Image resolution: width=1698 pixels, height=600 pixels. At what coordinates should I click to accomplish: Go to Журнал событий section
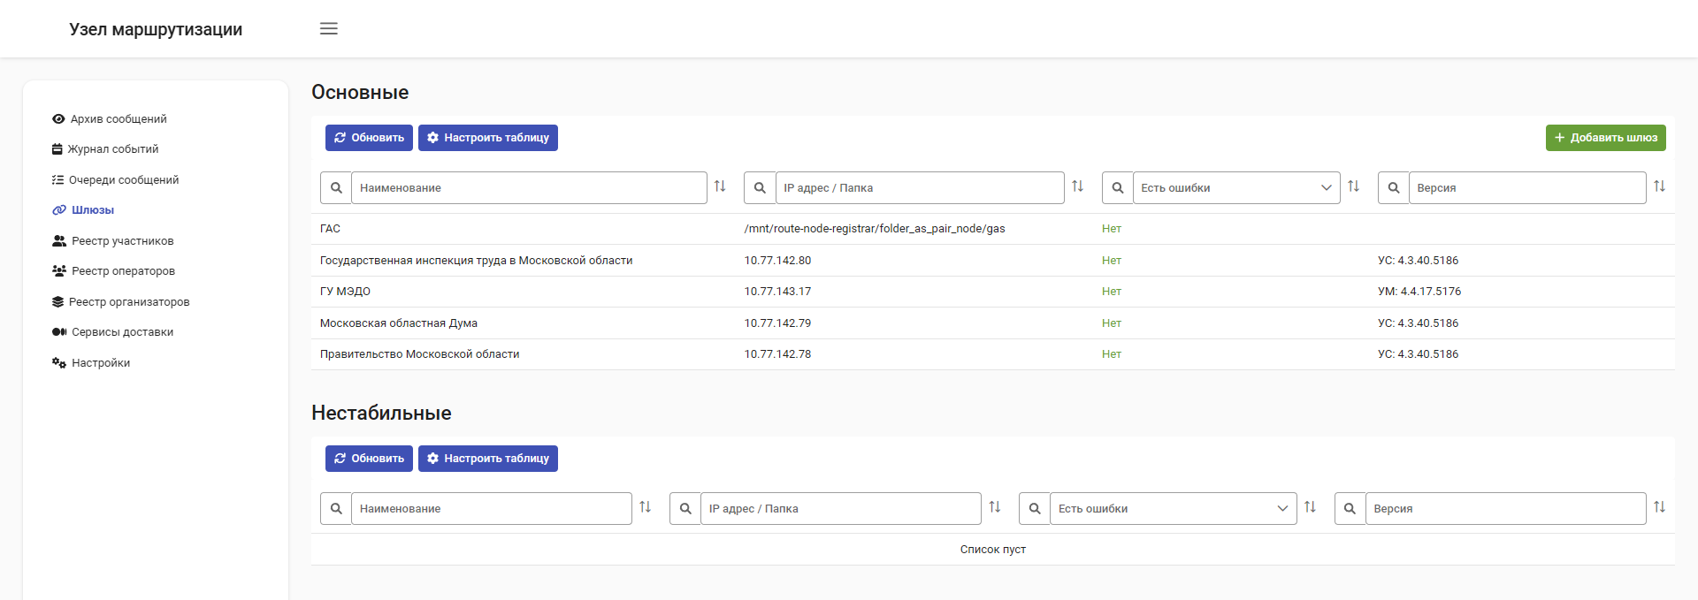(112, 149)
